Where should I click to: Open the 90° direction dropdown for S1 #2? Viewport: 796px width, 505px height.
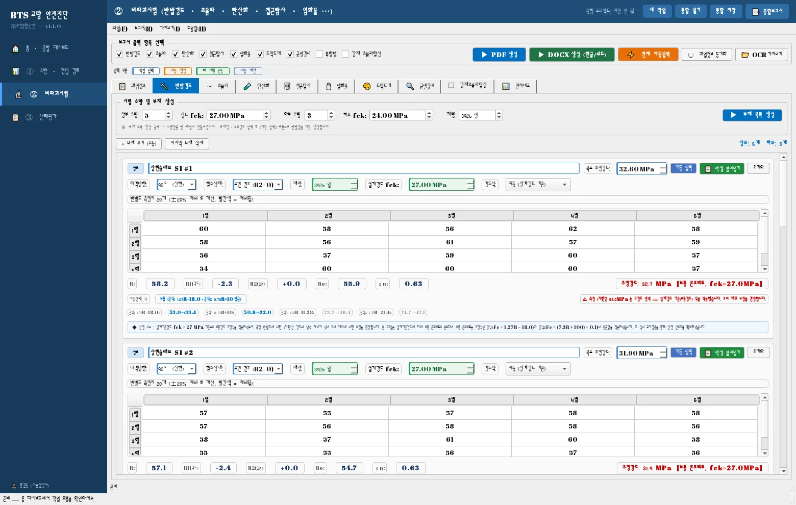177,369
